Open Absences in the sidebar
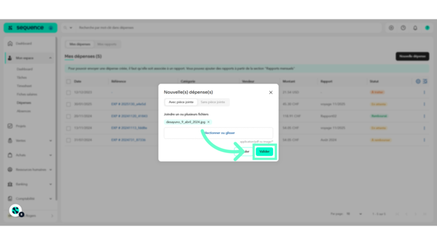 24,111
